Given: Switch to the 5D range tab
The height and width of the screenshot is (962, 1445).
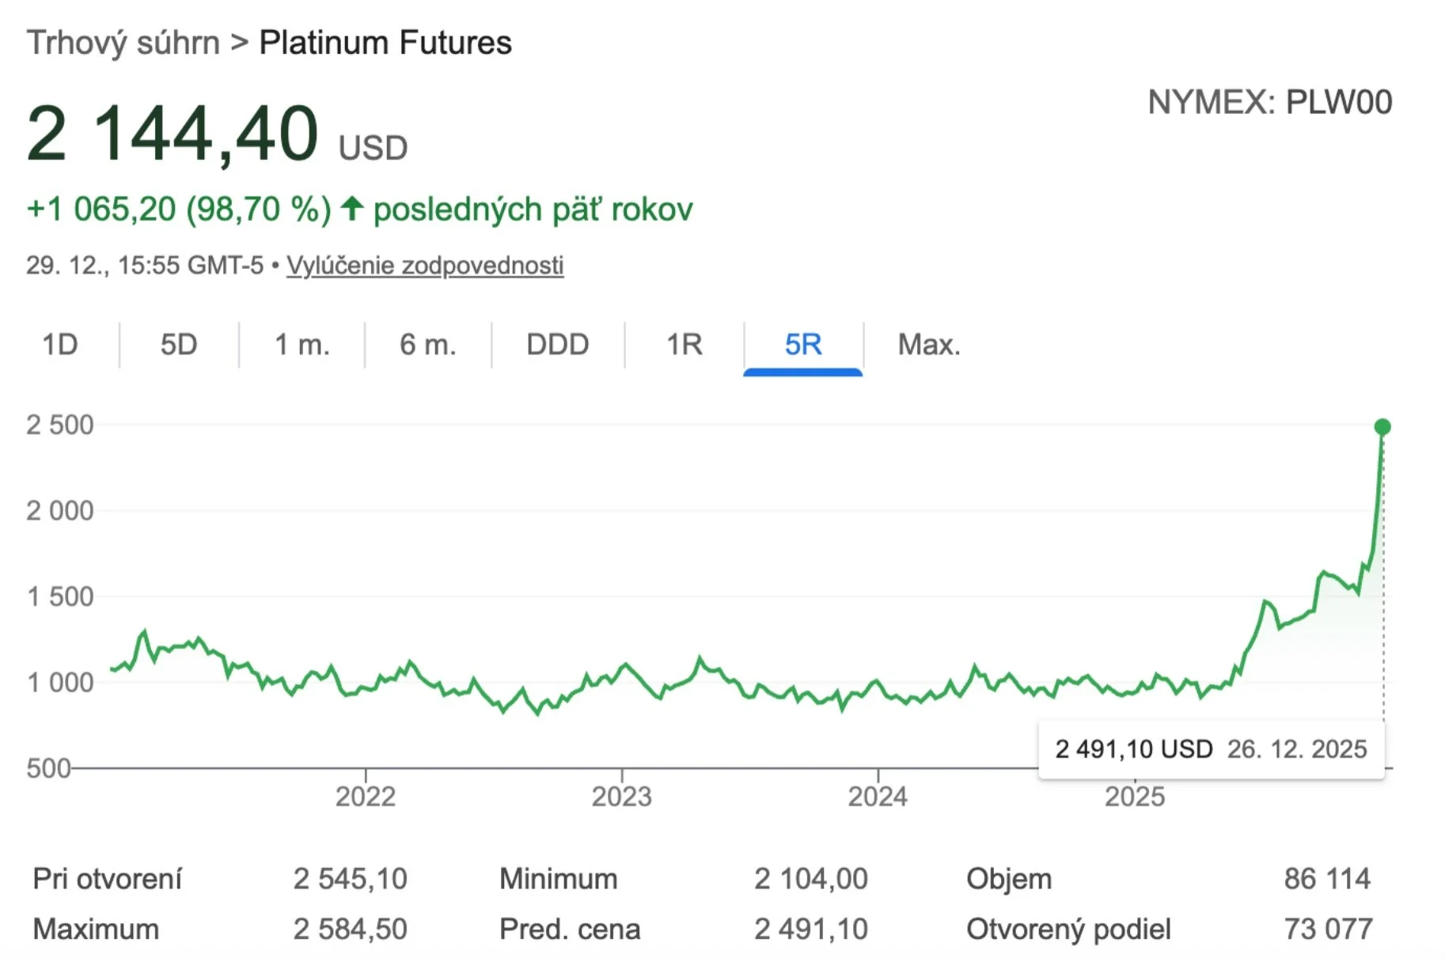Looking at the screenshot, I should (179, 345).
